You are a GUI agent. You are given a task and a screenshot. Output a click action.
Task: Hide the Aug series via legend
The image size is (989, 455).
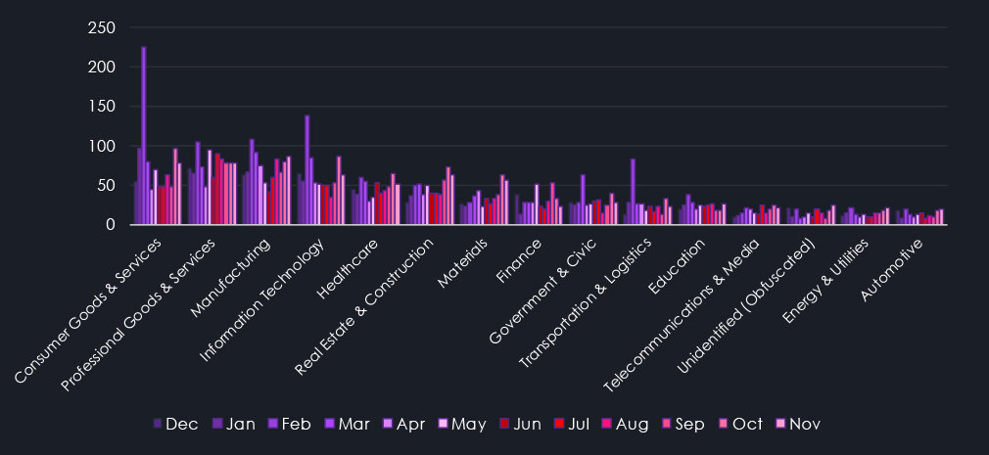(626, 424)
